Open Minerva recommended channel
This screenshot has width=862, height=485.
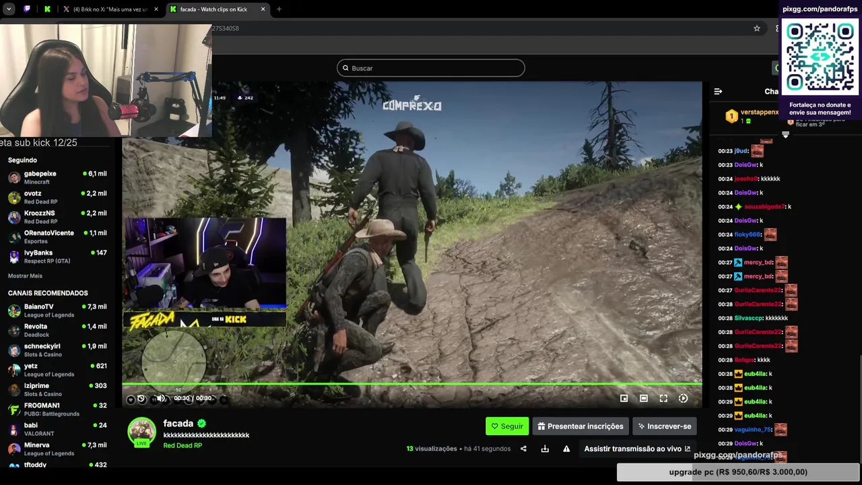click(57, 449)
